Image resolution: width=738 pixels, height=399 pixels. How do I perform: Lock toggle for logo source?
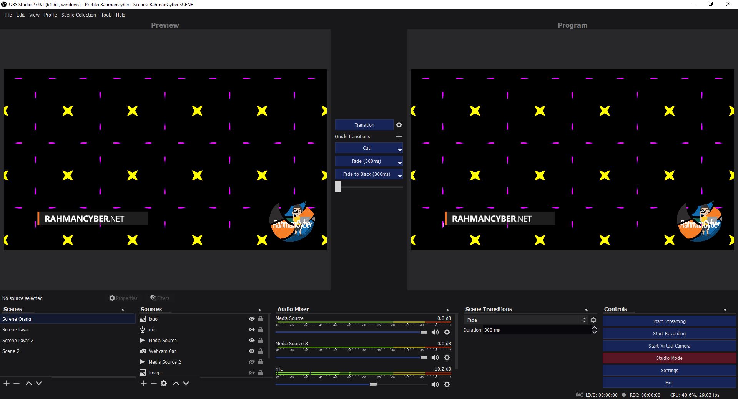pyautogui.click(x=261, y=319)
